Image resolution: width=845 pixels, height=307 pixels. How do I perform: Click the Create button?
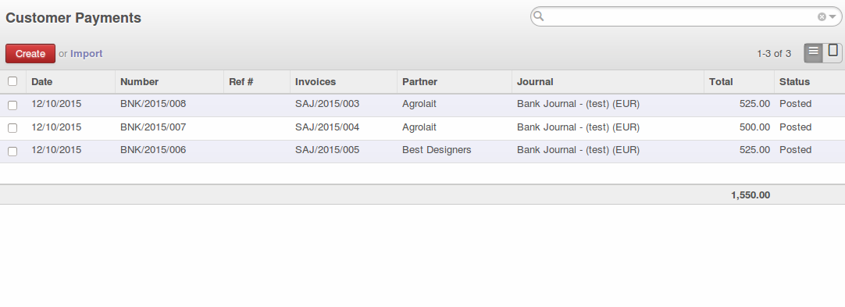tap(30, 53)
